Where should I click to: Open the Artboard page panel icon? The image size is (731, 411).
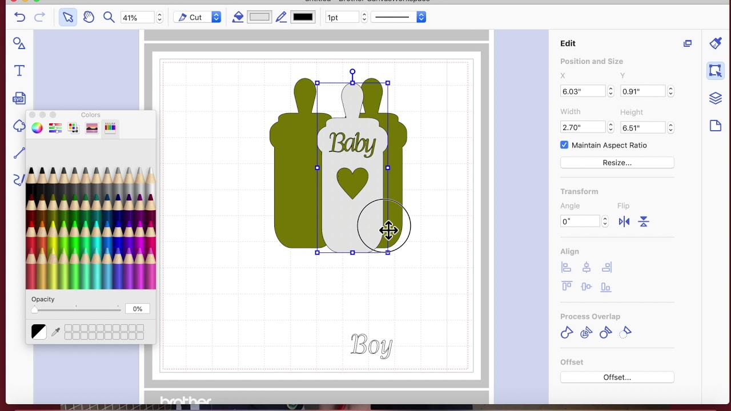pos(716,126)
